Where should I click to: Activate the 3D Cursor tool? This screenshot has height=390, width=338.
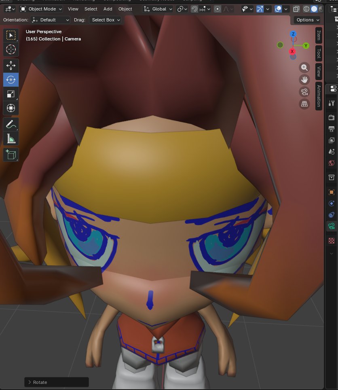11,49
